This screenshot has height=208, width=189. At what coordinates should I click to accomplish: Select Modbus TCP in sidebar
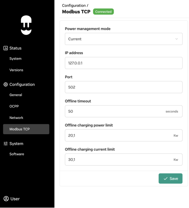[26, 129]
